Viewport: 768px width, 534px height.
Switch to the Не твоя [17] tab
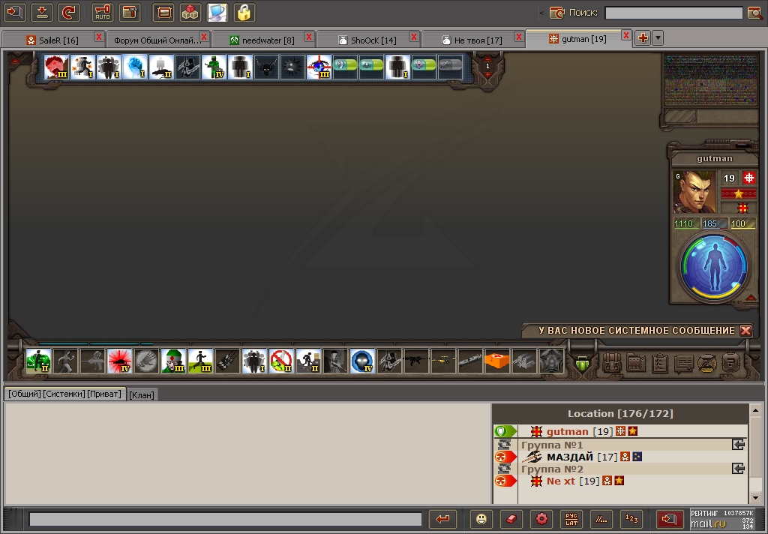472,40
